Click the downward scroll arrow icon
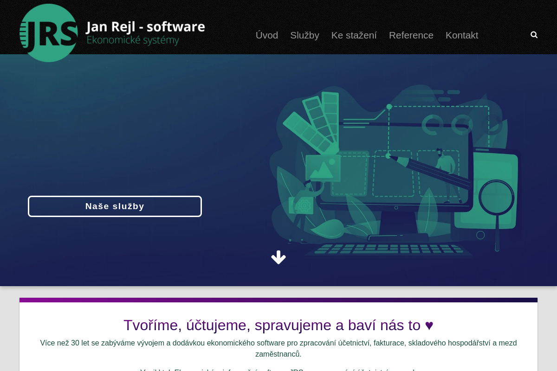The height and width of the screenshot is (371, 557). tap(278, 257)
